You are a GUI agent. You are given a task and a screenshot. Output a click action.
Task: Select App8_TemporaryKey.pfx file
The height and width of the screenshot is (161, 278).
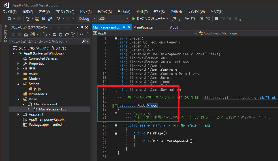pos(47,119)
